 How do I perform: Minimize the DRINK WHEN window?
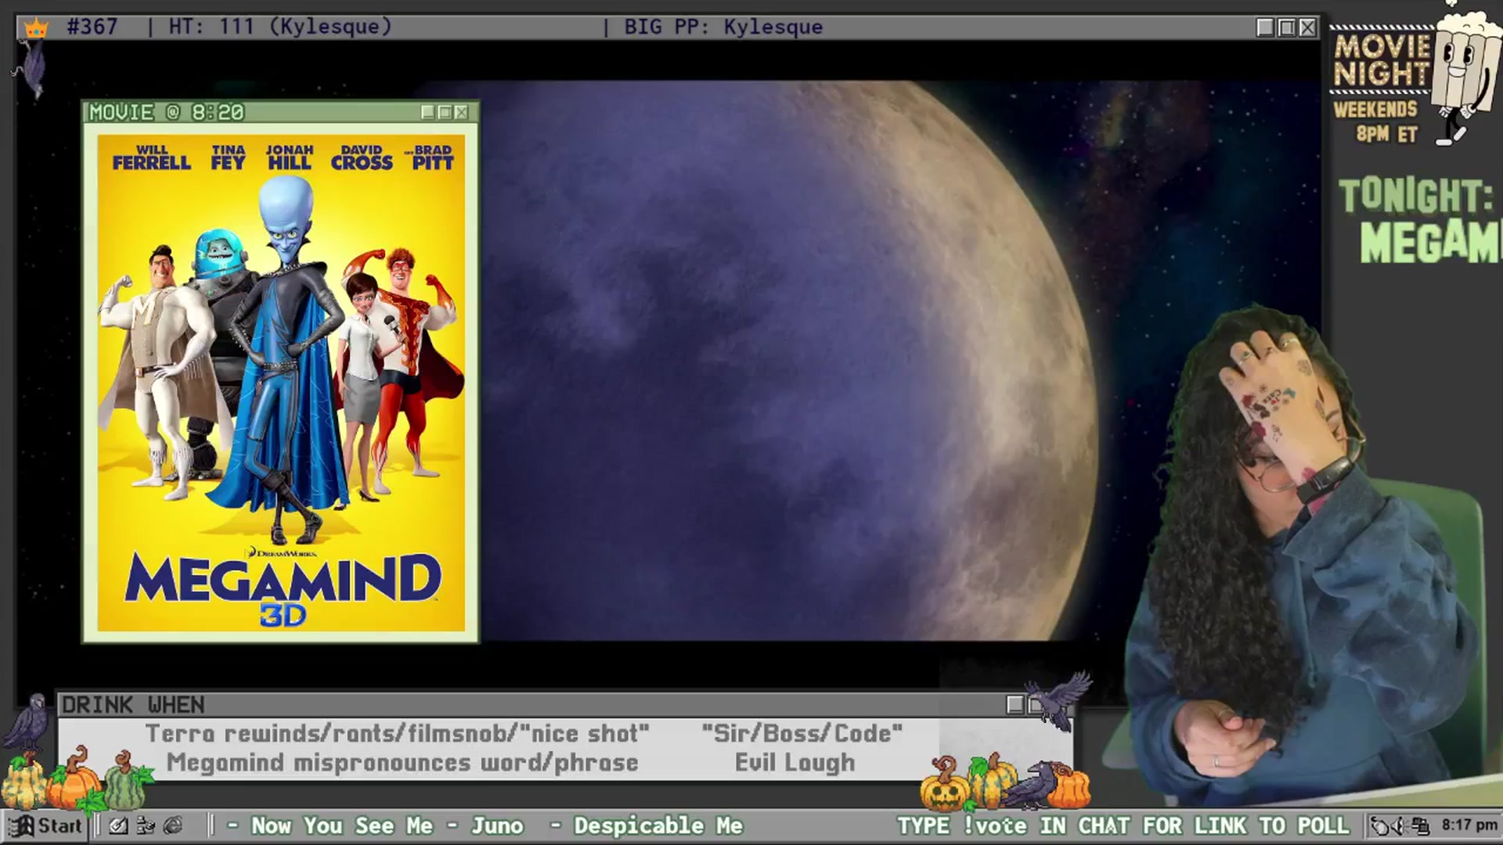[x=1015, y=705]
